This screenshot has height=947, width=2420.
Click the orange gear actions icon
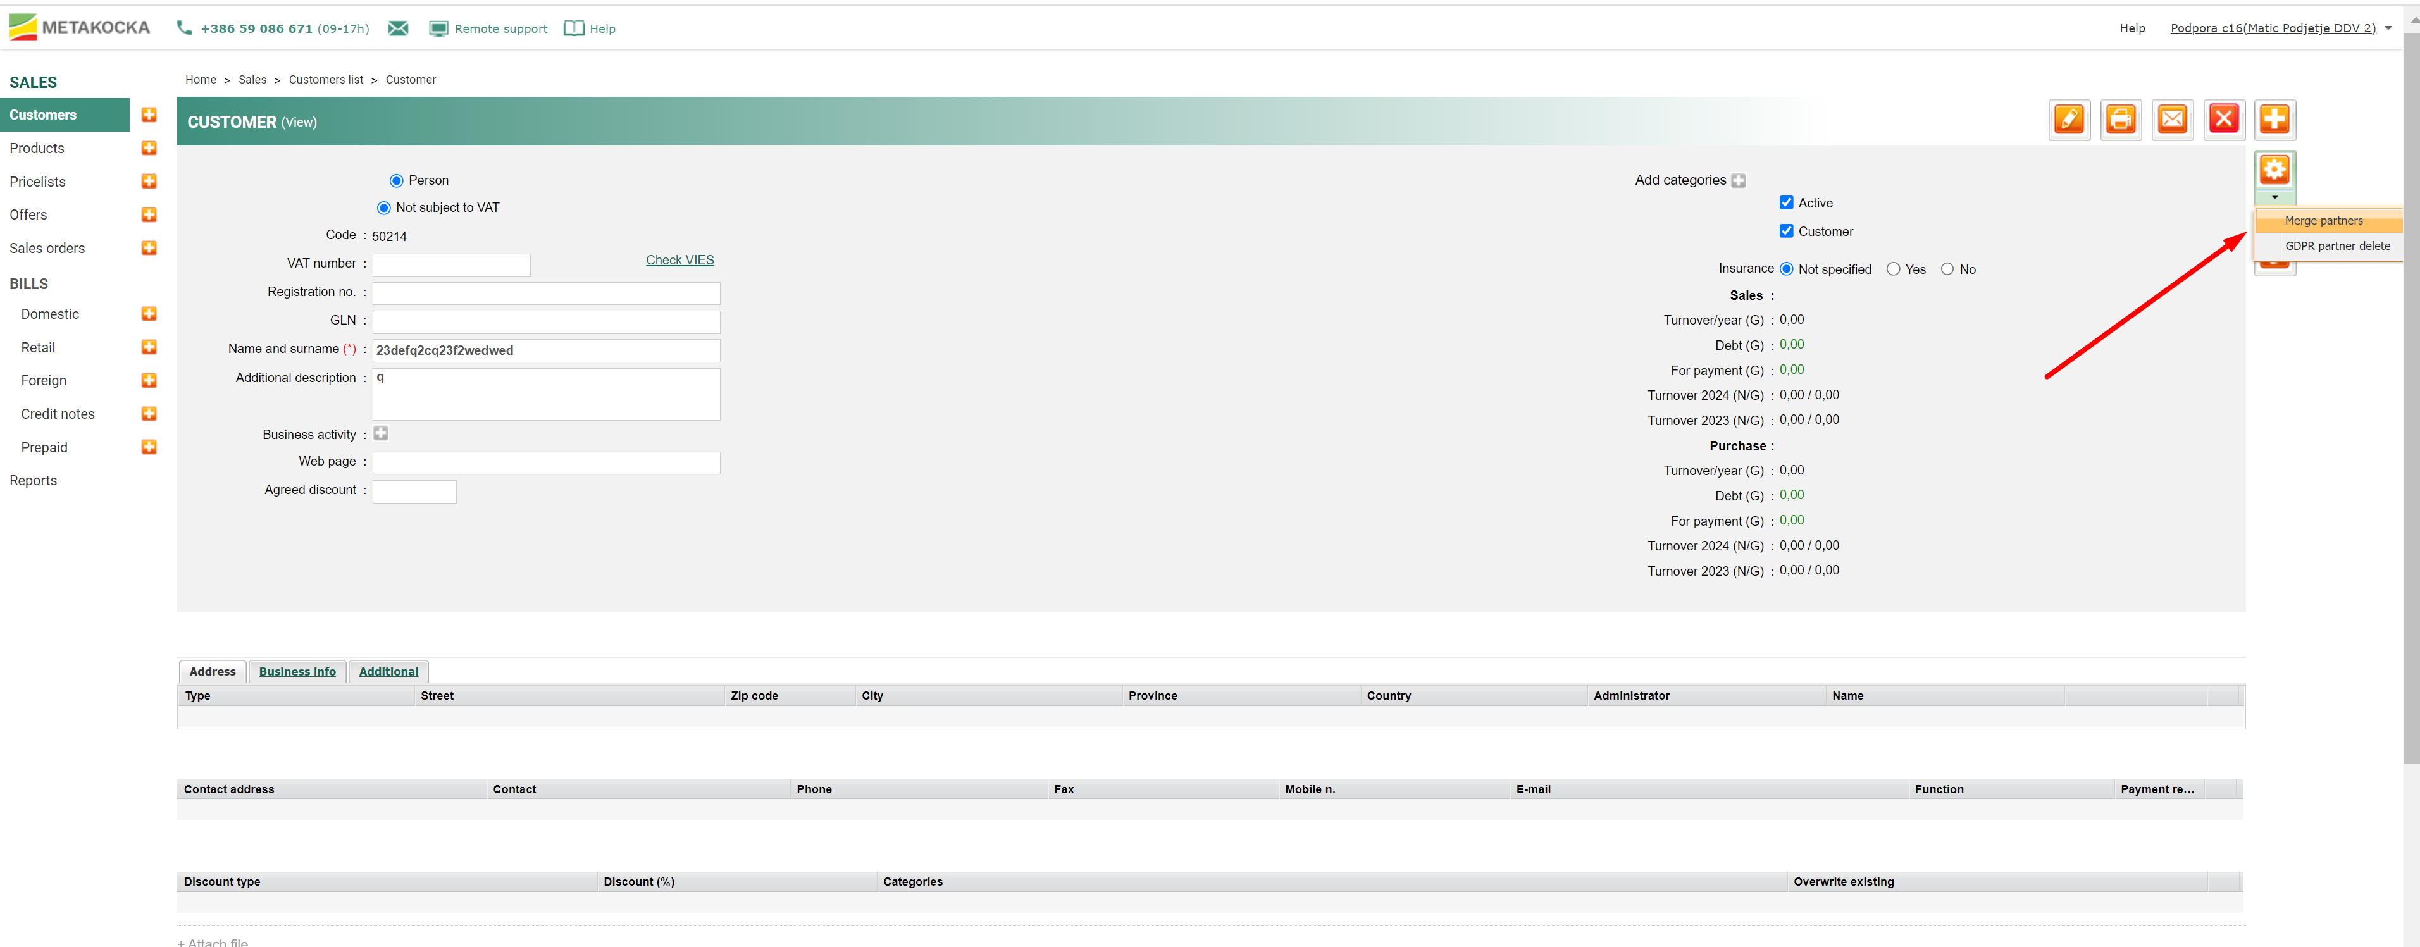tap(2274, 170)
